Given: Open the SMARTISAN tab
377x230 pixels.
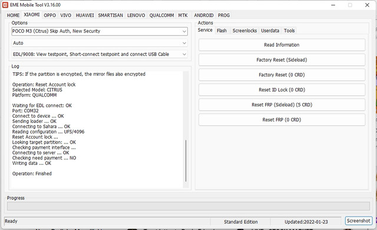Looking at the screenshot, I should [x=110, y=15].
